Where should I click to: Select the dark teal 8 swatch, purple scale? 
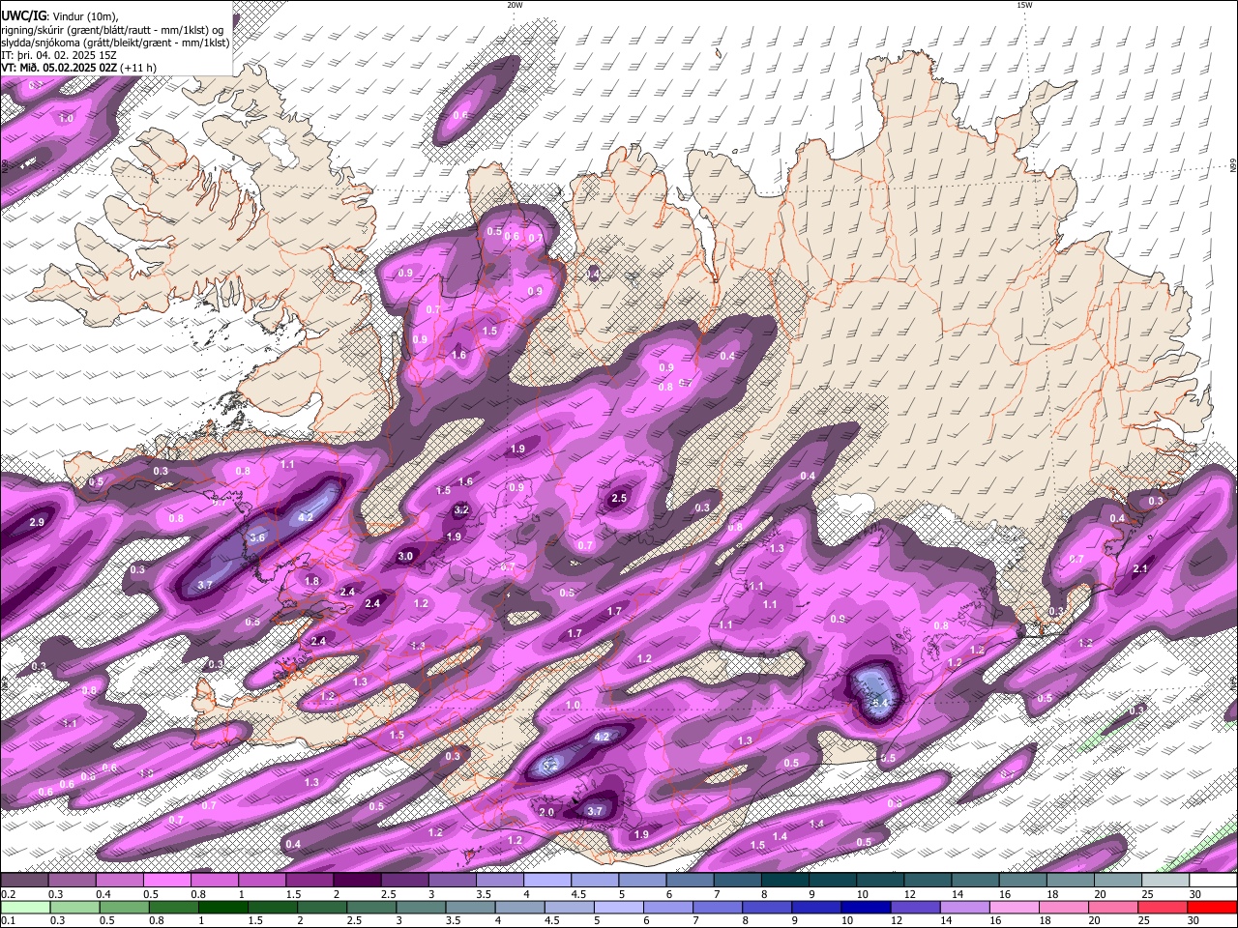pyautogui.click(x=783, y=881)
